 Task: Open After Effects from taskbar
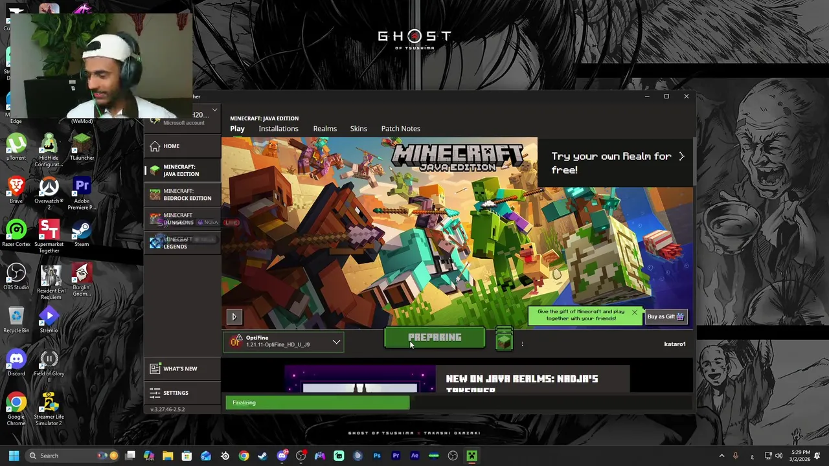(414, 456)
